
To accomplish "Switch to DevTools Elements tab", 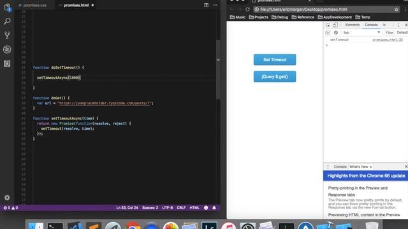I will coord(353,25).
